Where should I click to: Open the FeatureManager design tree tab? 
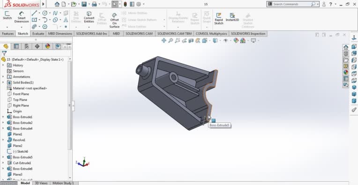pos(6,46)
